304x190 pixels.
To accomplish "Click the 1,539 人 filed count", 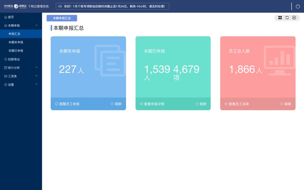I will tap(157, 72).
